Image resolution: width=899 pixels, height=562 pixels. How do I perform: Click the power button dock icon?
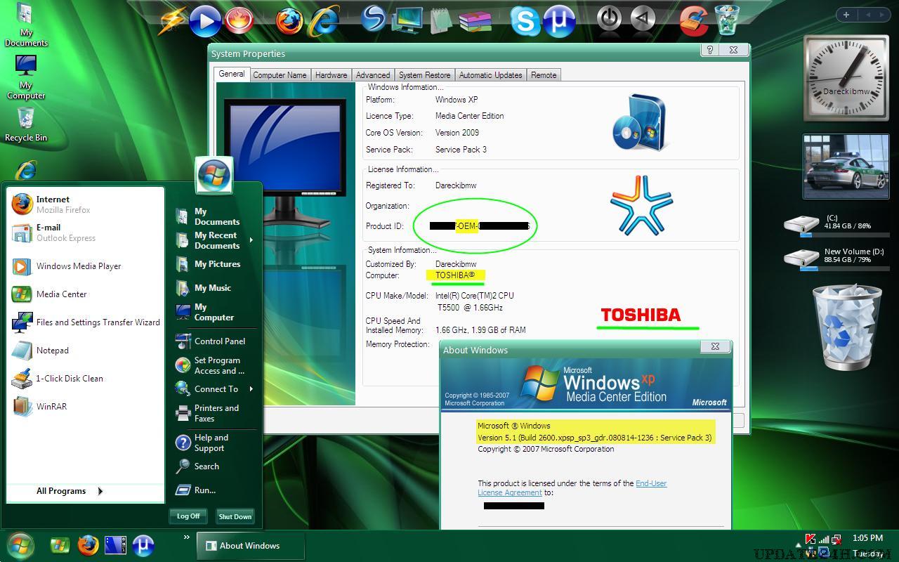609,19
